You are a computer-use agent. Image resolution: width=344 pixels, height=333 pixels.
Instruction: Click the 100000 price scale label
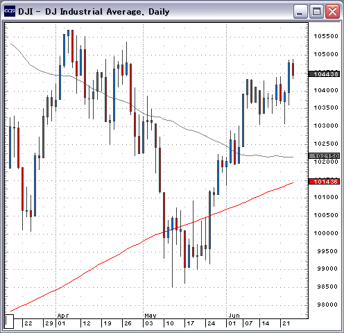click(x=326, y=233)
